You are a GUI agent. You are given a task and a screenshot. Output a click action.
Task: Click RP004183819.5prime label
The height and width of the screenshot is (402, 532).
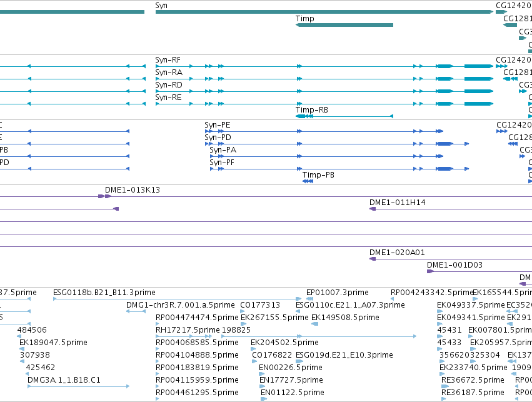tap(197, 368)
